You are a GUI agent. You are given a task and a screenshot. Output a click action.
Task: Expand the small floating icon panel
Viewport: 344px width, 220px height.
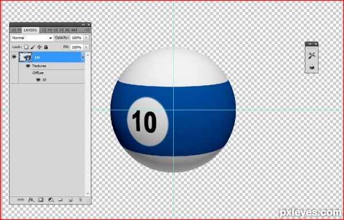310,44
